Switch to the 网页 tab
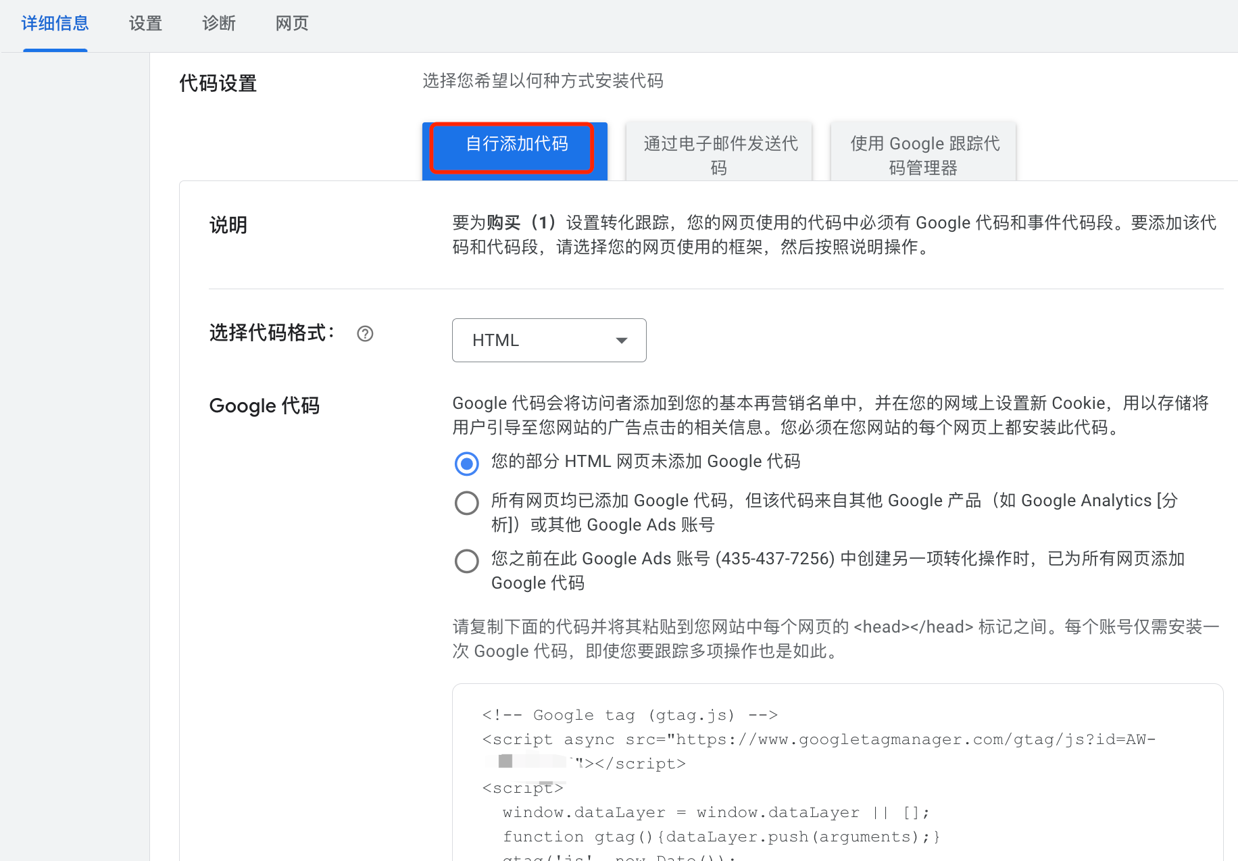Image resolution: width=1238 pixels, height=861 pixels. point(291,23)
